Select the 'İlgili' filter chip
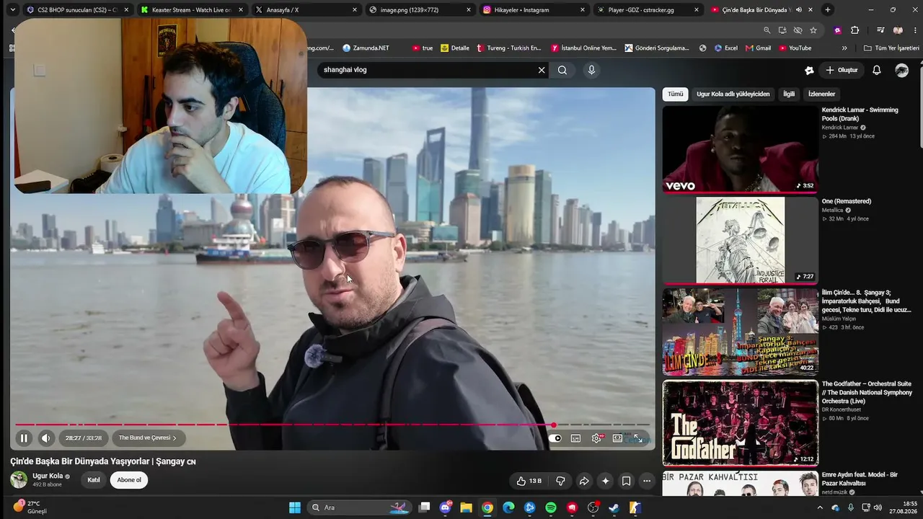Image resolution: width=923 pixels, height=519 pixels. [789, 94]
